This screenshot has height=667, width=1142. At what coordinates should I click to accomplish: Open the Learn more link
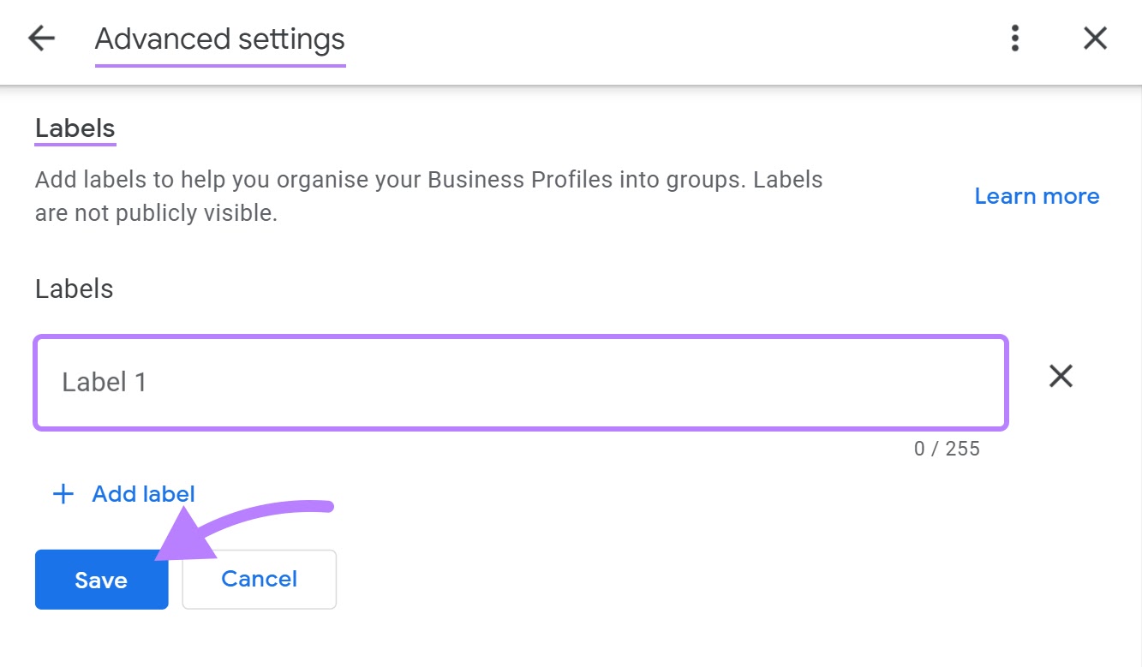pyautogui.click(x=1037, y=196)
